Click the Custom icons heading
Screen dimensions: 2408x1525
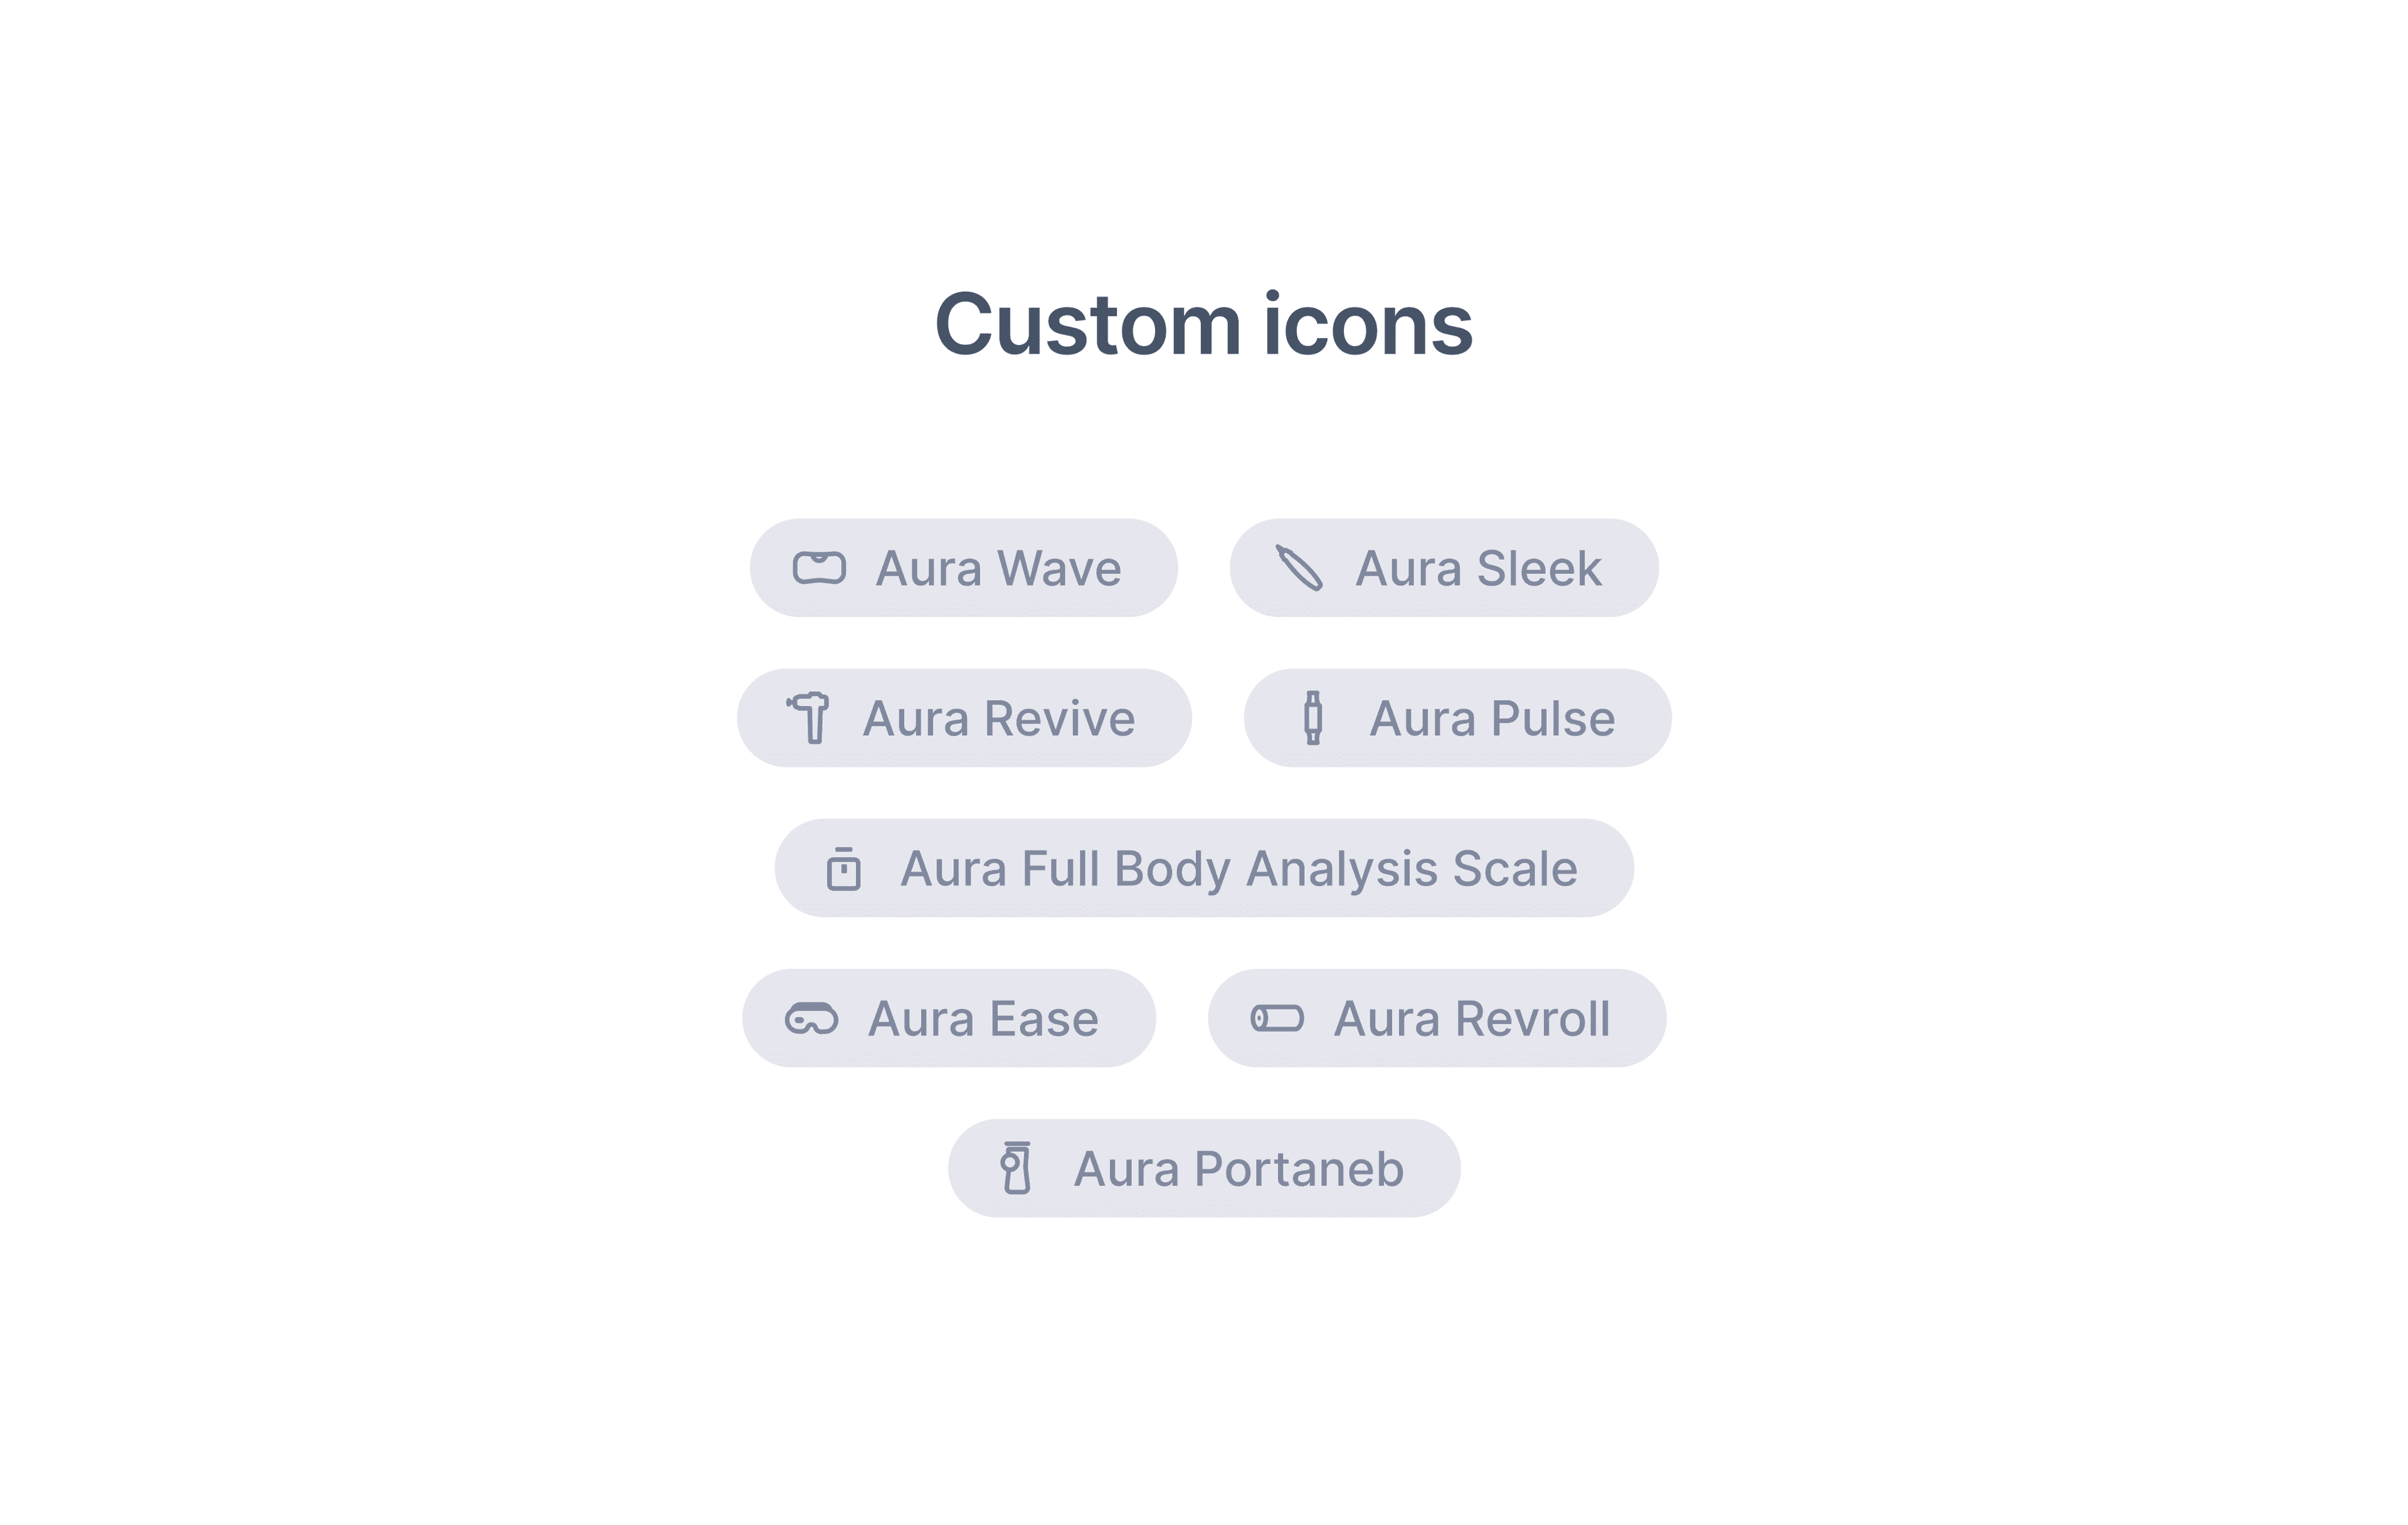click(x=1203, y=324)
